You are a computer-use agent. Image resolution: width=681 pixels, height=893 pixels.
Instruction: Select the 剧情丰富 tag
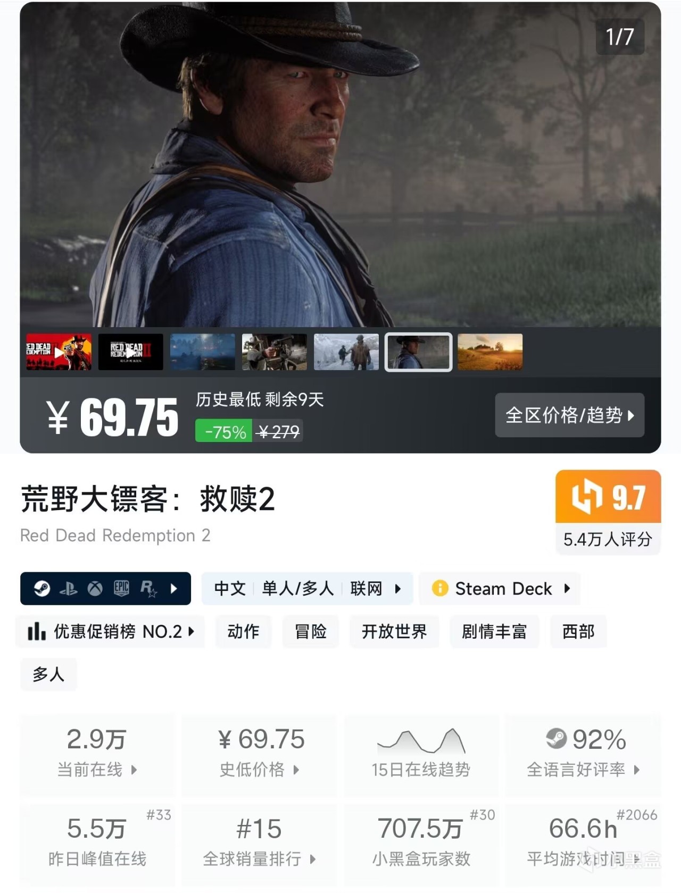pyautogui.click(x=494, y=631)
